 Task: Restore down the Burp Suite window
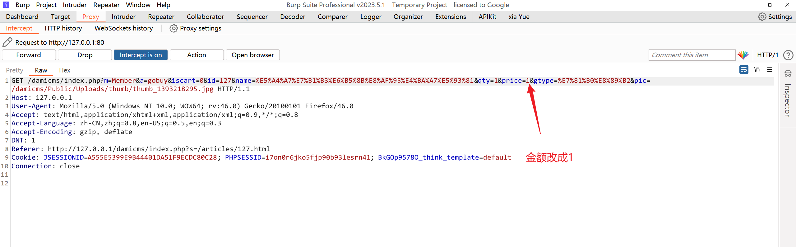[770, 5]
